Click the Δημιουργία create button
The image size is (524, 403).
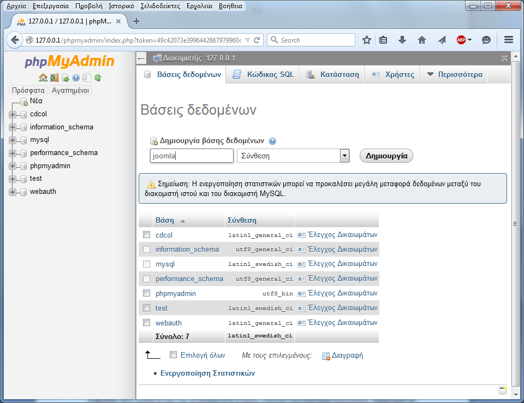pos(386,156)
